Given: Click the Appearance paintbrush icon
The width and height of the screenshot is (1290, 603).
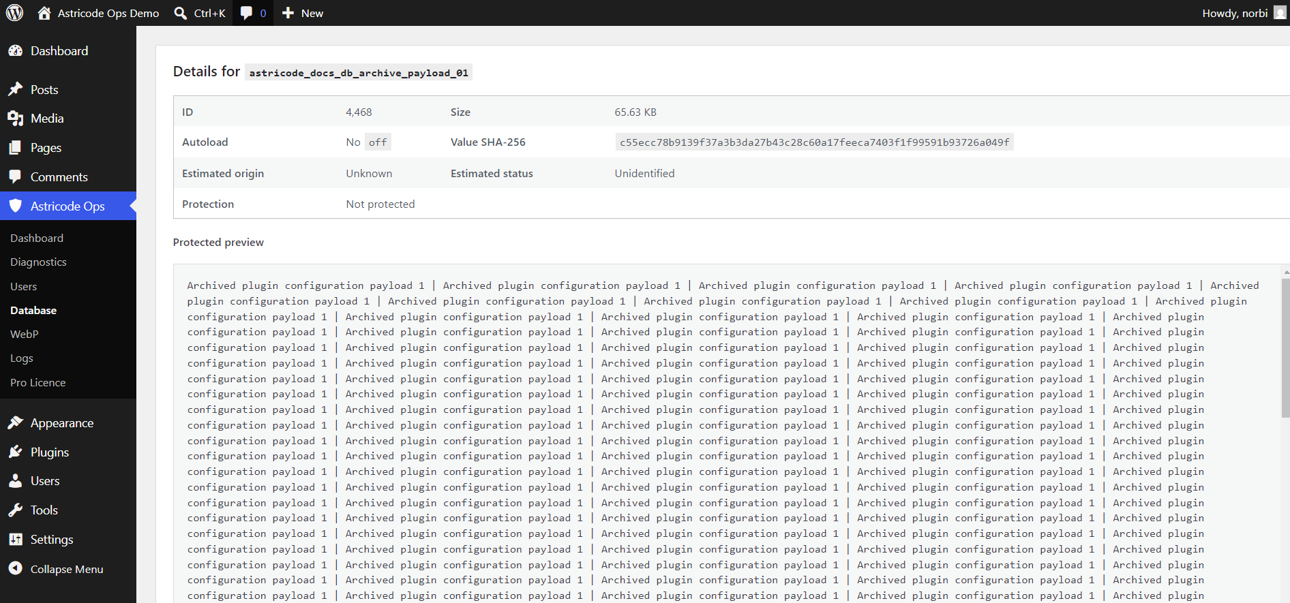Looking at the screenshot, I should (x=15, y=423).
